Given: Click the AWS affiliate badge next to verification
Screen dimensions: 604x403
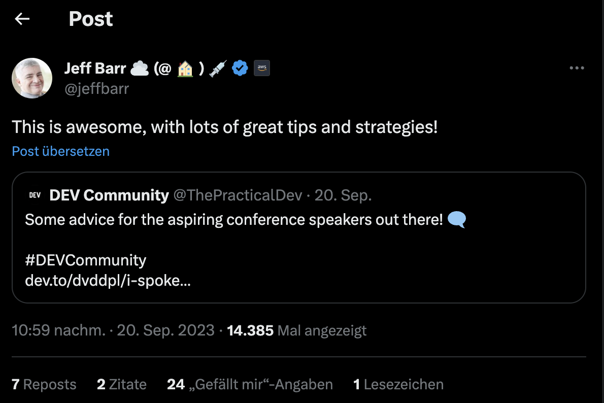Looking at the screenshot, I should click(x=262, y=68).
